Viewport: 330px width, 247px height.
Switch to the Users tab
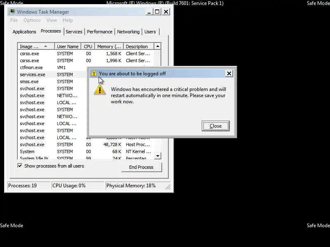click(150, 32)
